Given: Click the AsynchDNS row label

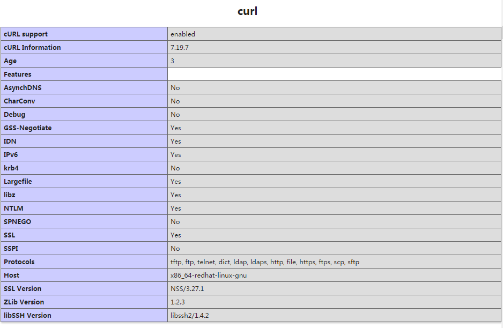Looking at the screenshot, I should [23, 87].
